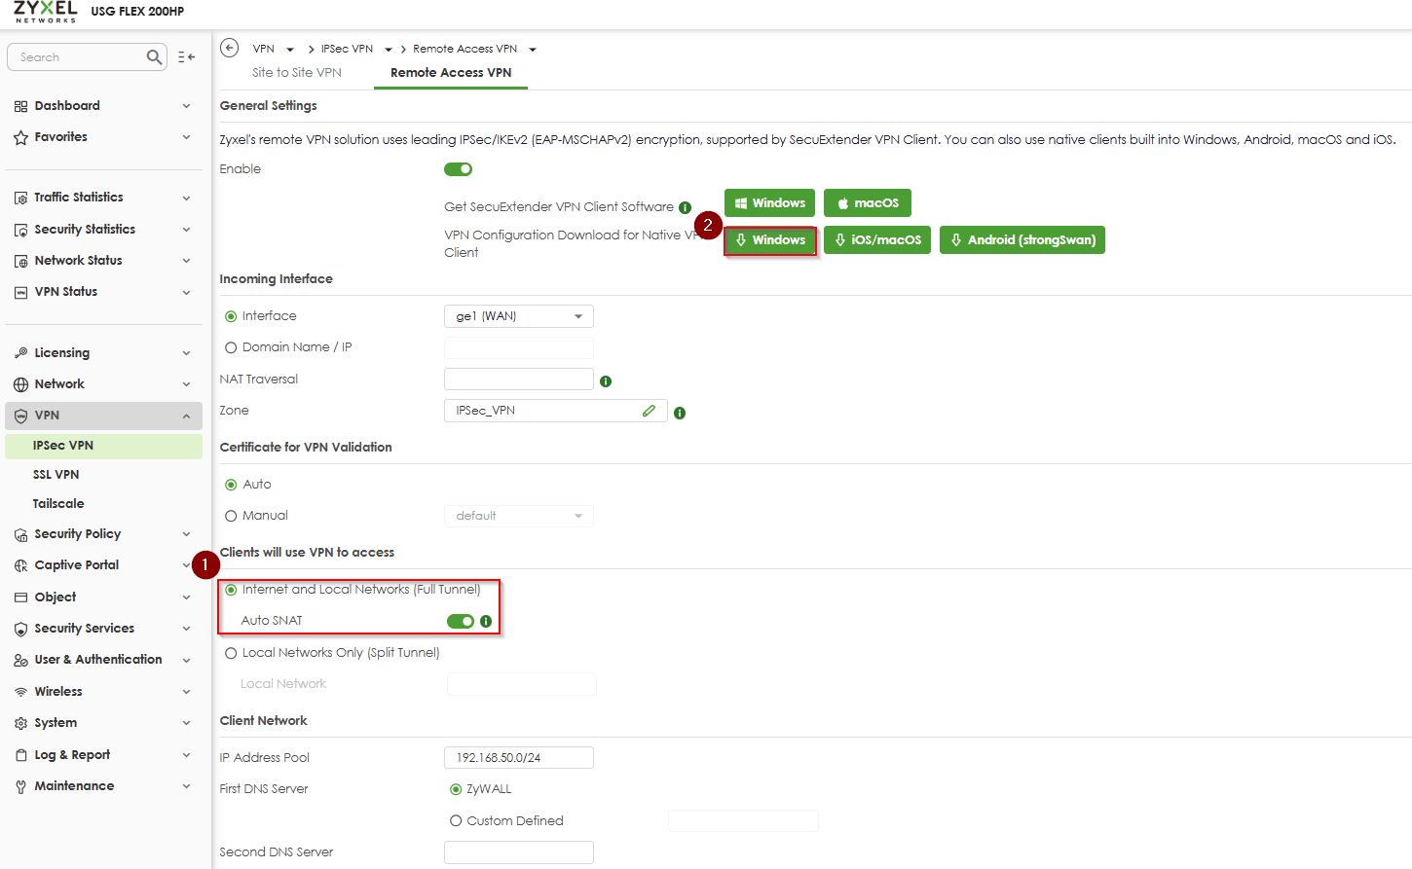
Task: Click the Log & Report clipboard icon
Action: pyautogui.click(x=20, y=755)
